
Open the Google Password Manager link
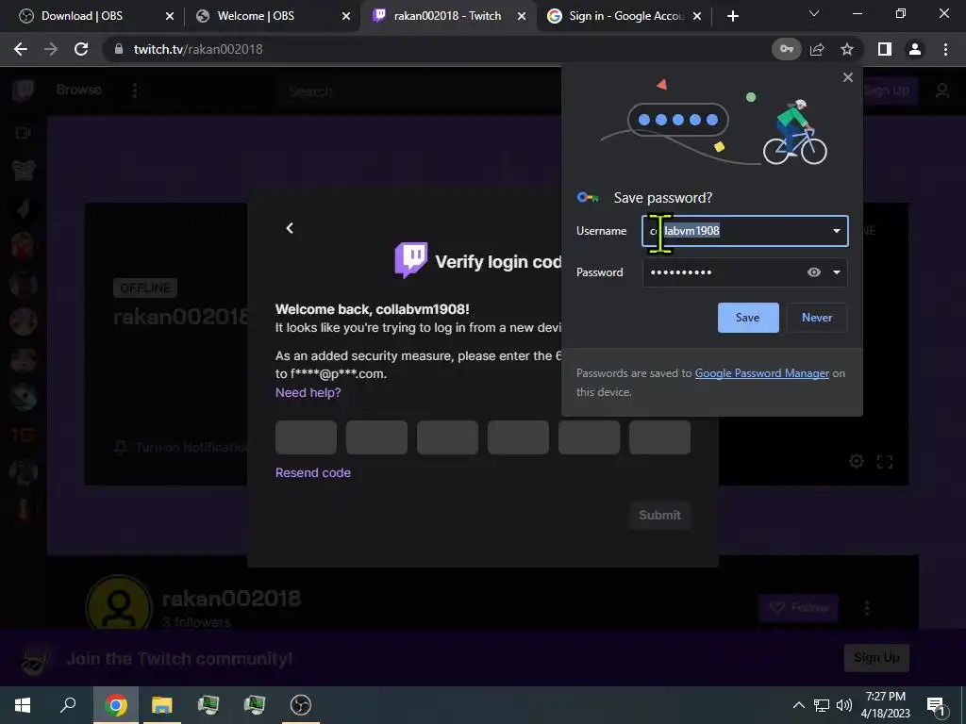(x=761, y=373)
